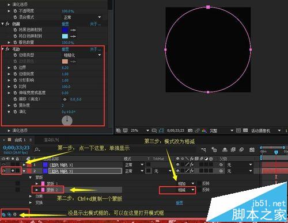Viewport: 288px width, 223px height.
Task: Click parent pick whip of layer 1
Action: tap(221, 164)
